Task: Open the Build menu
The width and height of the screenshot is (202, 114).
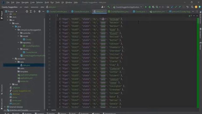Action: point(47,3)
